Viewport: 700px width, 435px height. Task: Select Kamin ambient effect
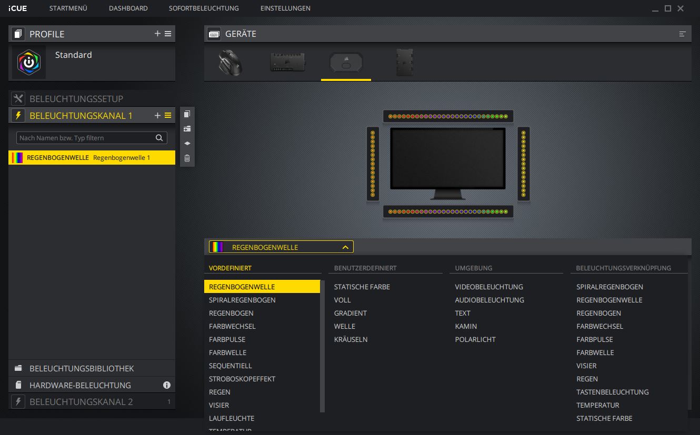(466, 326)
